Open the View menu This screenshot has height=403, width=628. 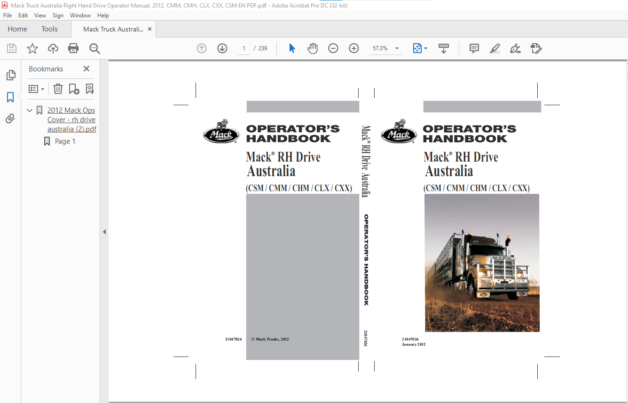coord(40,15)
